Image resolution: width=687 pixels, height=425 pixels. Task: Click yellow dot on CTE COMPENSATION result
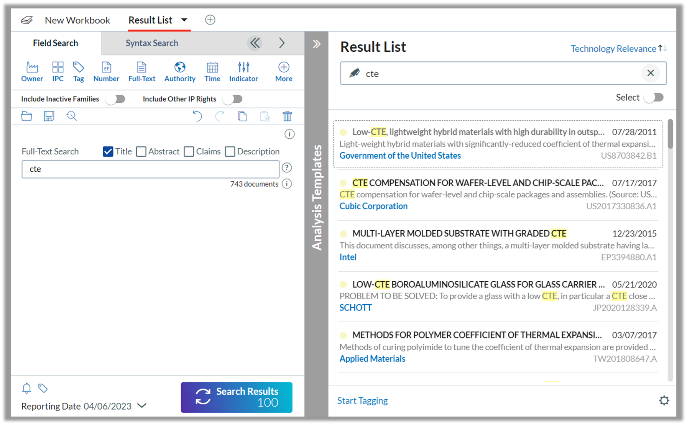point(343,183)
